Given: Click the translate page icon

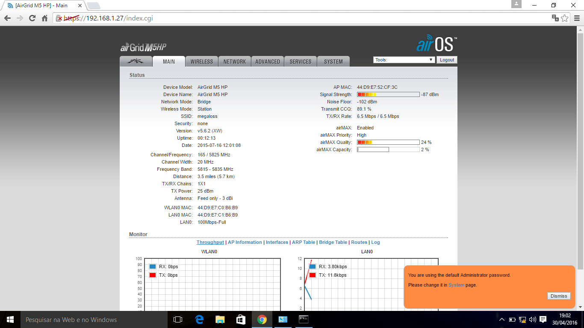Looking at the screenshot, I should [x=555, y=18].
